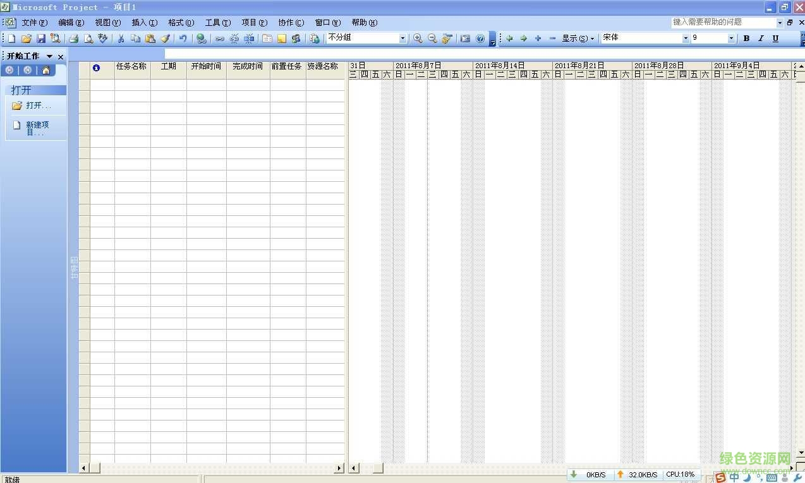
Task: Click Gantt chart horizontal scrollbar thumb
Action: (x=377, y=468)
